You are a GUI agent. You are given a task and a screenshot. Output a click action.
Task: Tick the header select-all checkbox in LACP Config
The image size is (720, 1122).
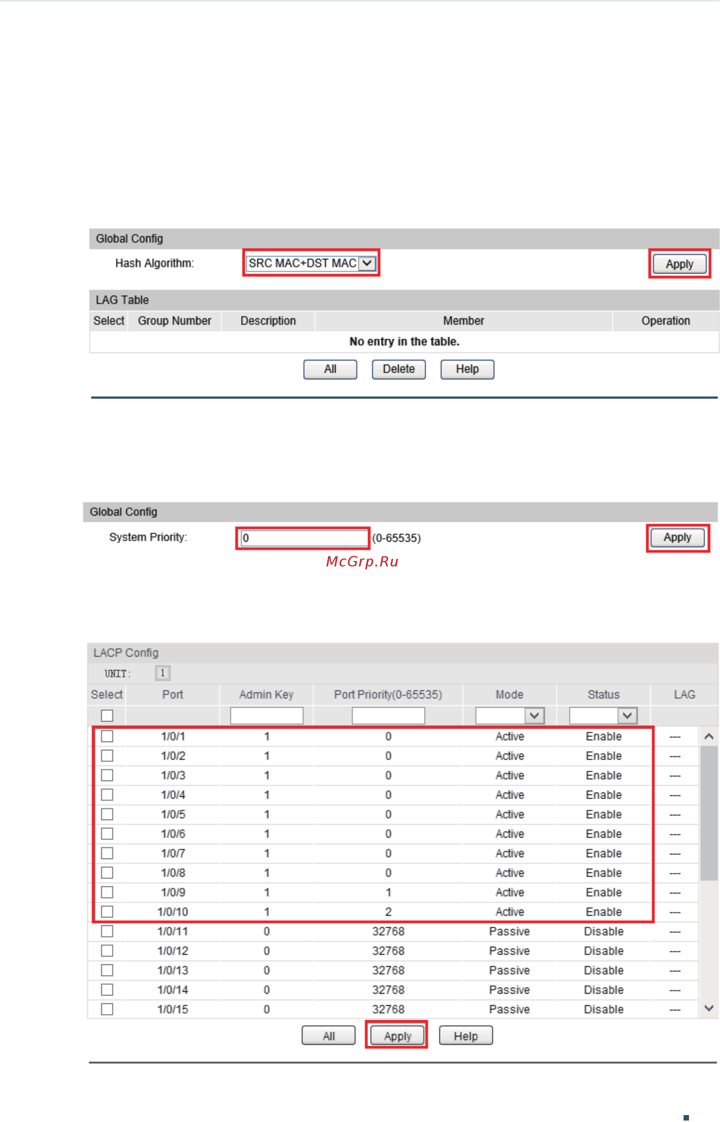click(x=107, y=716)
